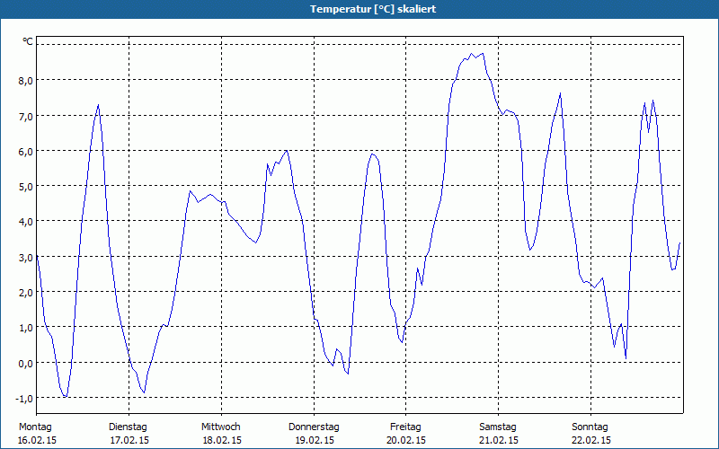Select the Freitag 20.02.15 date label

[x=406, y=434]
